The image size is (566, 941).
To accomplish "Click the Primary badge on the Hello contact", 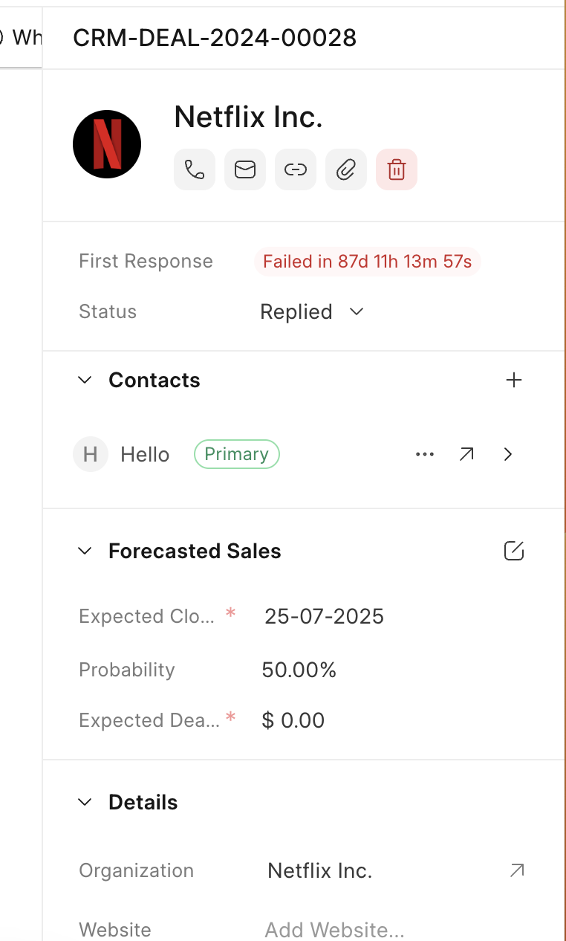I will (236, 454).
